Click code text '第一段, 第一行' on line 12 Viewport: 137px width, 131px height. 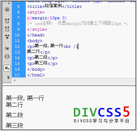(x=49, y=46)
